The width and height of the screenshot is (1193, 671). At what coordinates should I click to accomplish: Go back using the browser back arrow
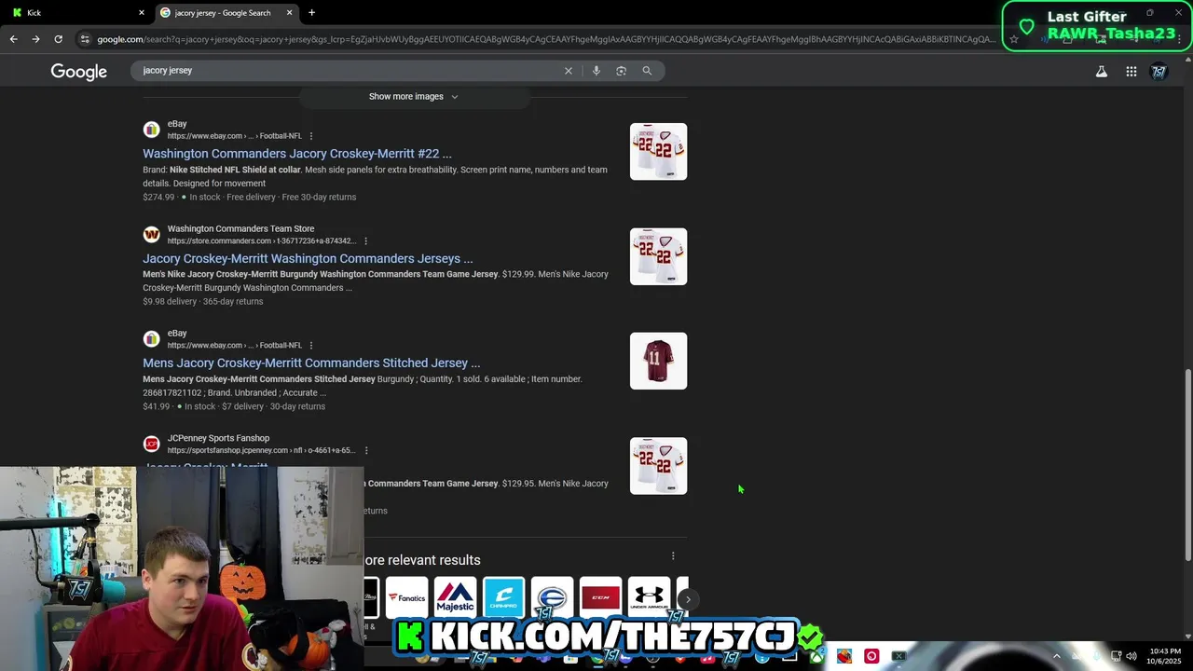click(13, 39)
